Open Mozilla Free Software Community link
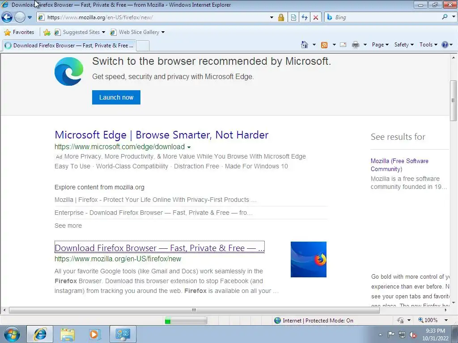Image resolution: width=458 pixels, height=343 pixels. [x=399, y=165]
